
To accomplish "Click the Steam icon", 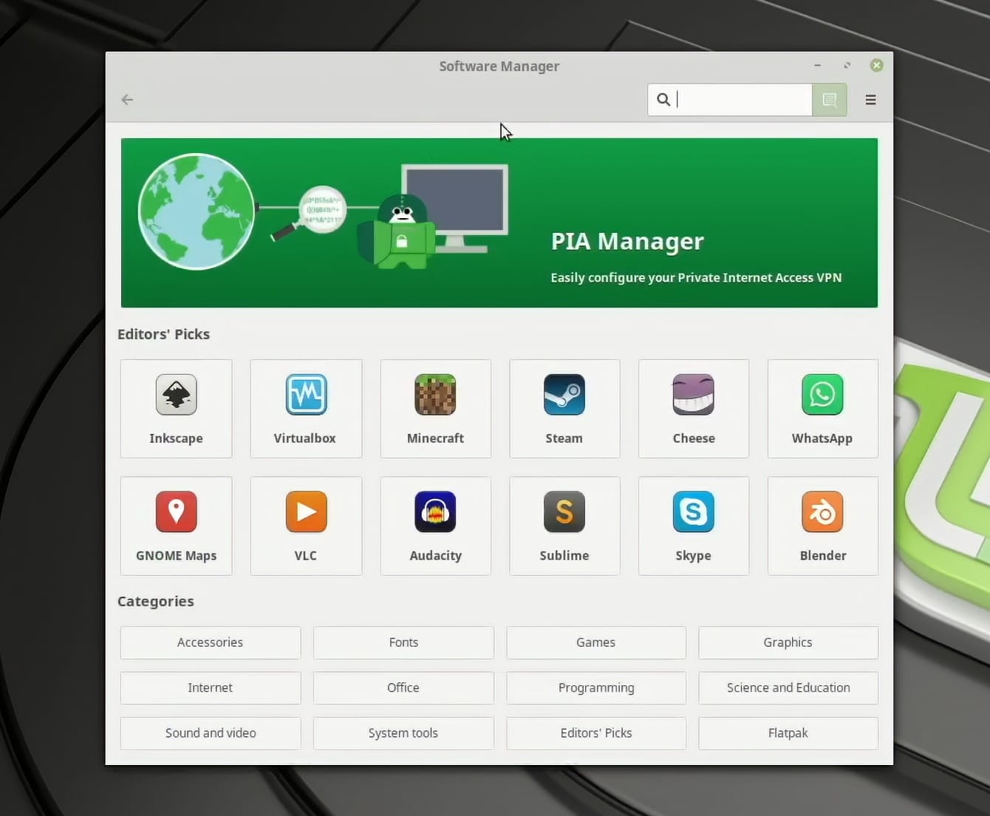I will click(564, 408).
